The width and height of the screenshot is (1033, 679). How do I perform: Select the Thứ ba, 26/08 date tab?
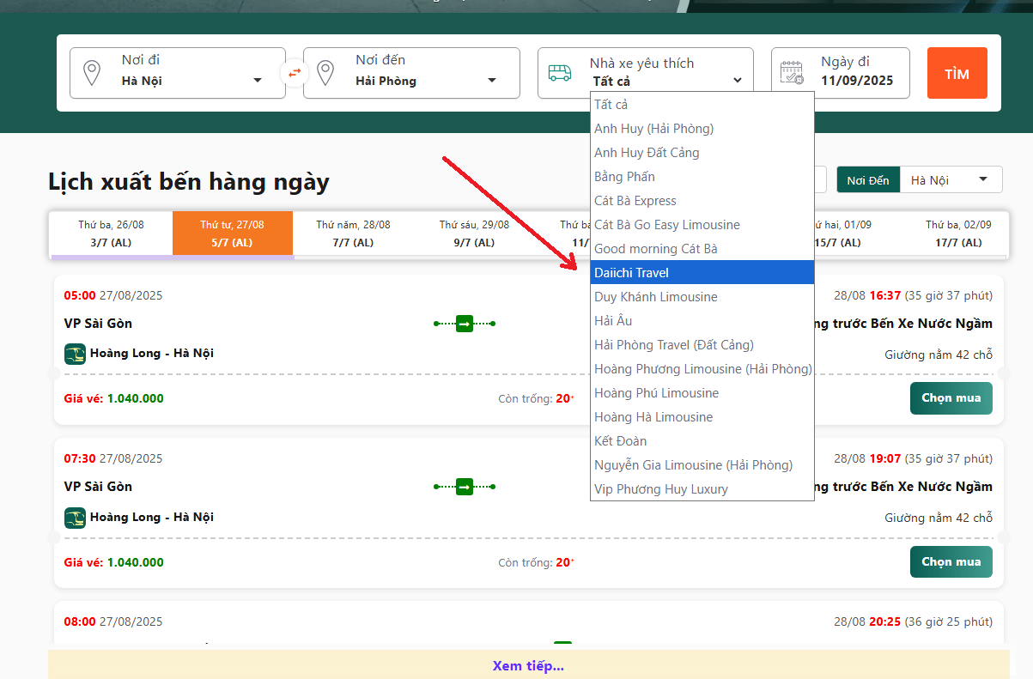click(x=112, y=233)
